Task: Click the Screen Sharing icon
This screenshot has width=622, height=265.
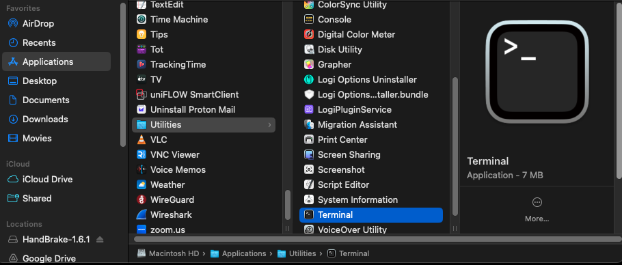Action: coord(309,154)
